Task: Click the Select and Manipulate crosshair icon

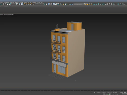Action: click(19, 4)
